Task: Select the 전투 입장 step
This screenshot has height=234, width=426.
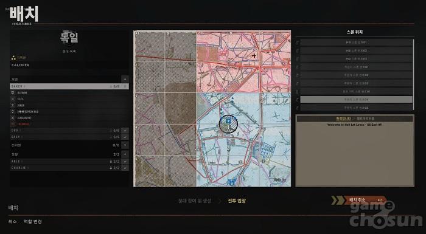Action: click(237, 201)
